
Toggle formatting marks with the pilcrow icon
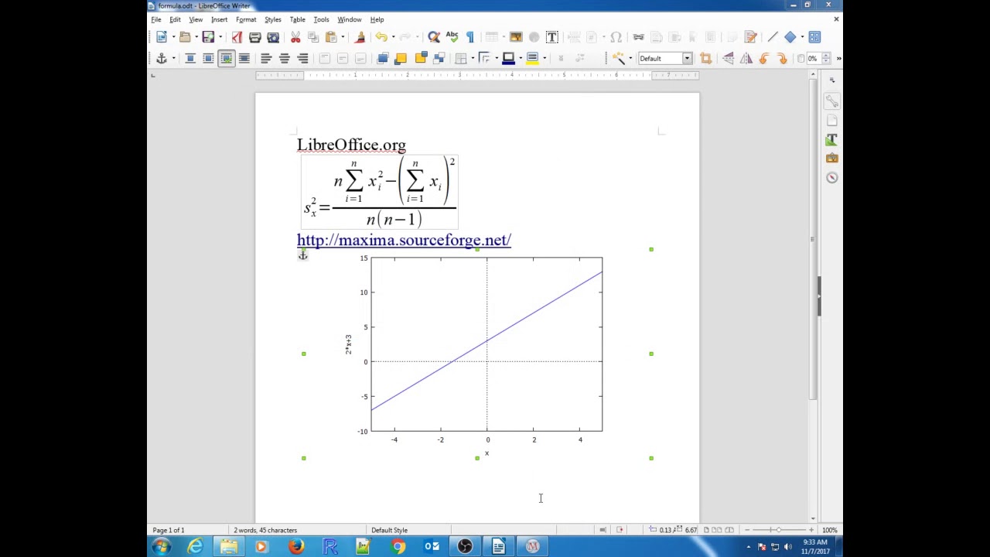click(x=469, y=36)
